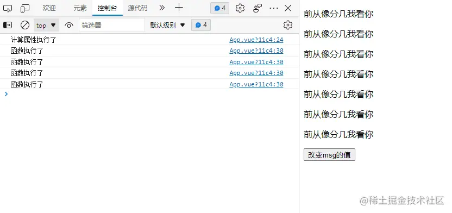Screen dimensions: 452x213
Task: Open the third App.vue?11c4:30 source link
Action: (256, 73)
